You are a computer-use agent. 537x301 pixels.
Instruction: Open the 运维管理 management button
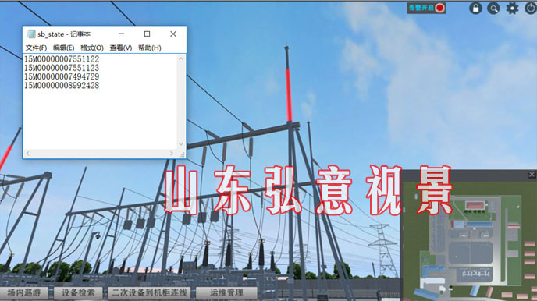click(226, 292)
